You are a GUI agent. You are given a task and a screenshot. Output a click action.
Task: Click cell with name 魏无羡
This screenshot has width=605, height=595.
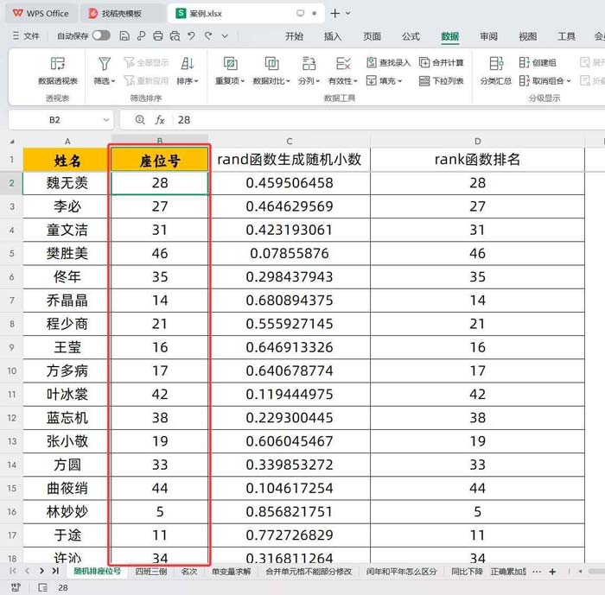(67, 183)
